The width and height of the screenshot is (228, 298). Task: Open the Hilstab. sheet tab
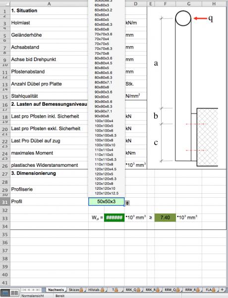point(96,290)
